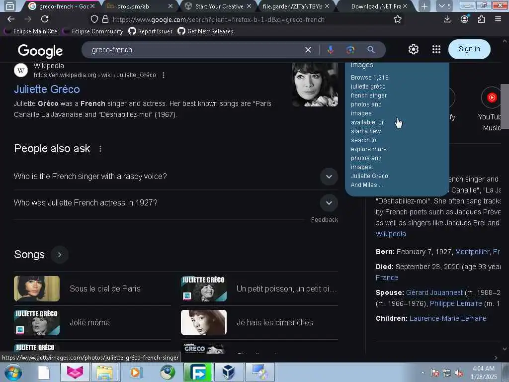Open the Montpellier birthplace link

[478, 252]
